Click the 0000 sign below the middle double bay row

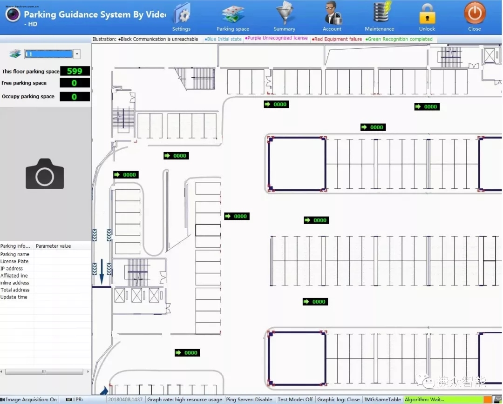(x=315, y=302)
